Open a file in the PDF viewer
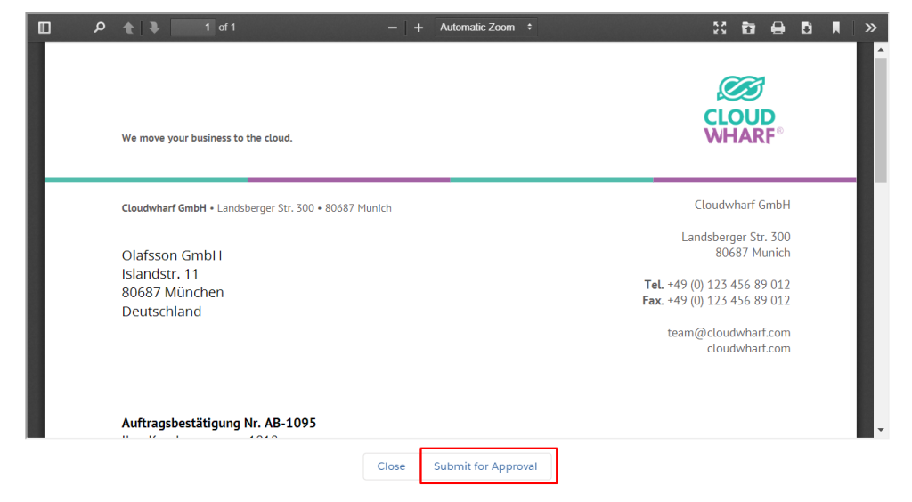This screenshot has width=912, height=502. [748, 28]
